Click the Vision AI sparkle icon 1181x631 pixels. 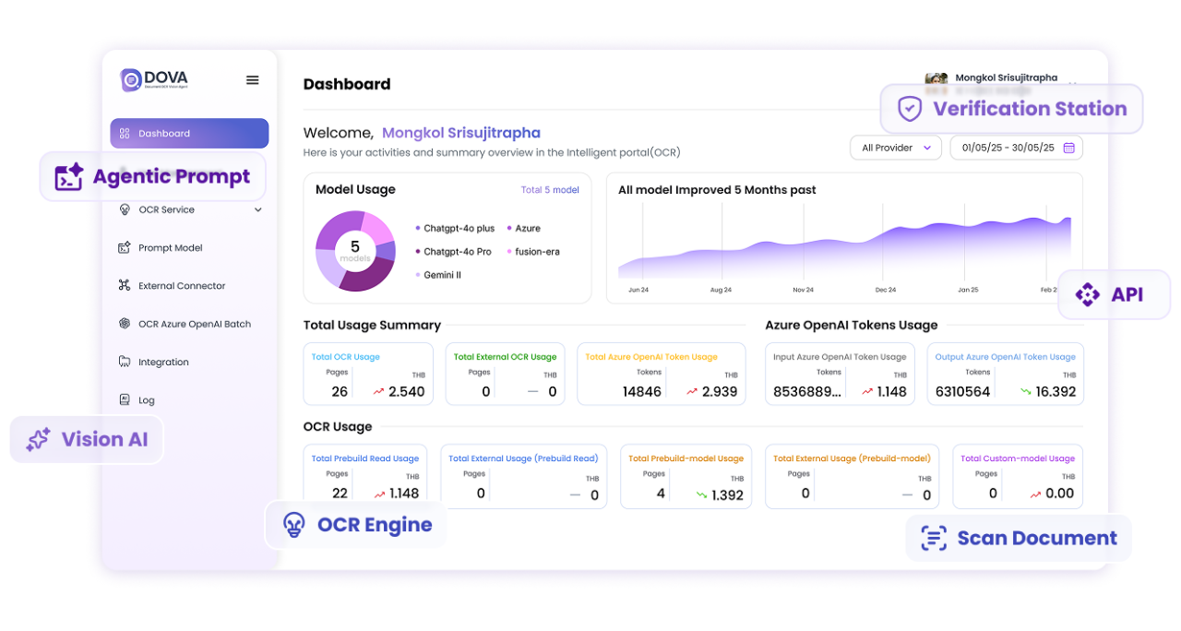[x=38, y=439]
